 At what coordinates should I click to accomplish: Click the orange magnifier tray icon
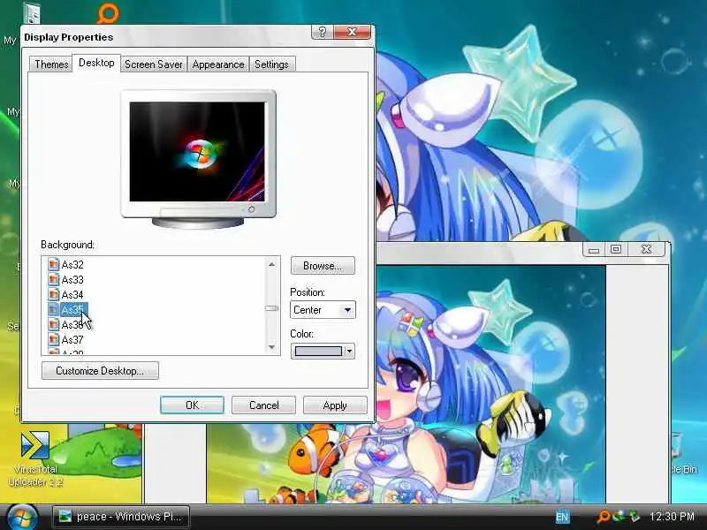604,517
